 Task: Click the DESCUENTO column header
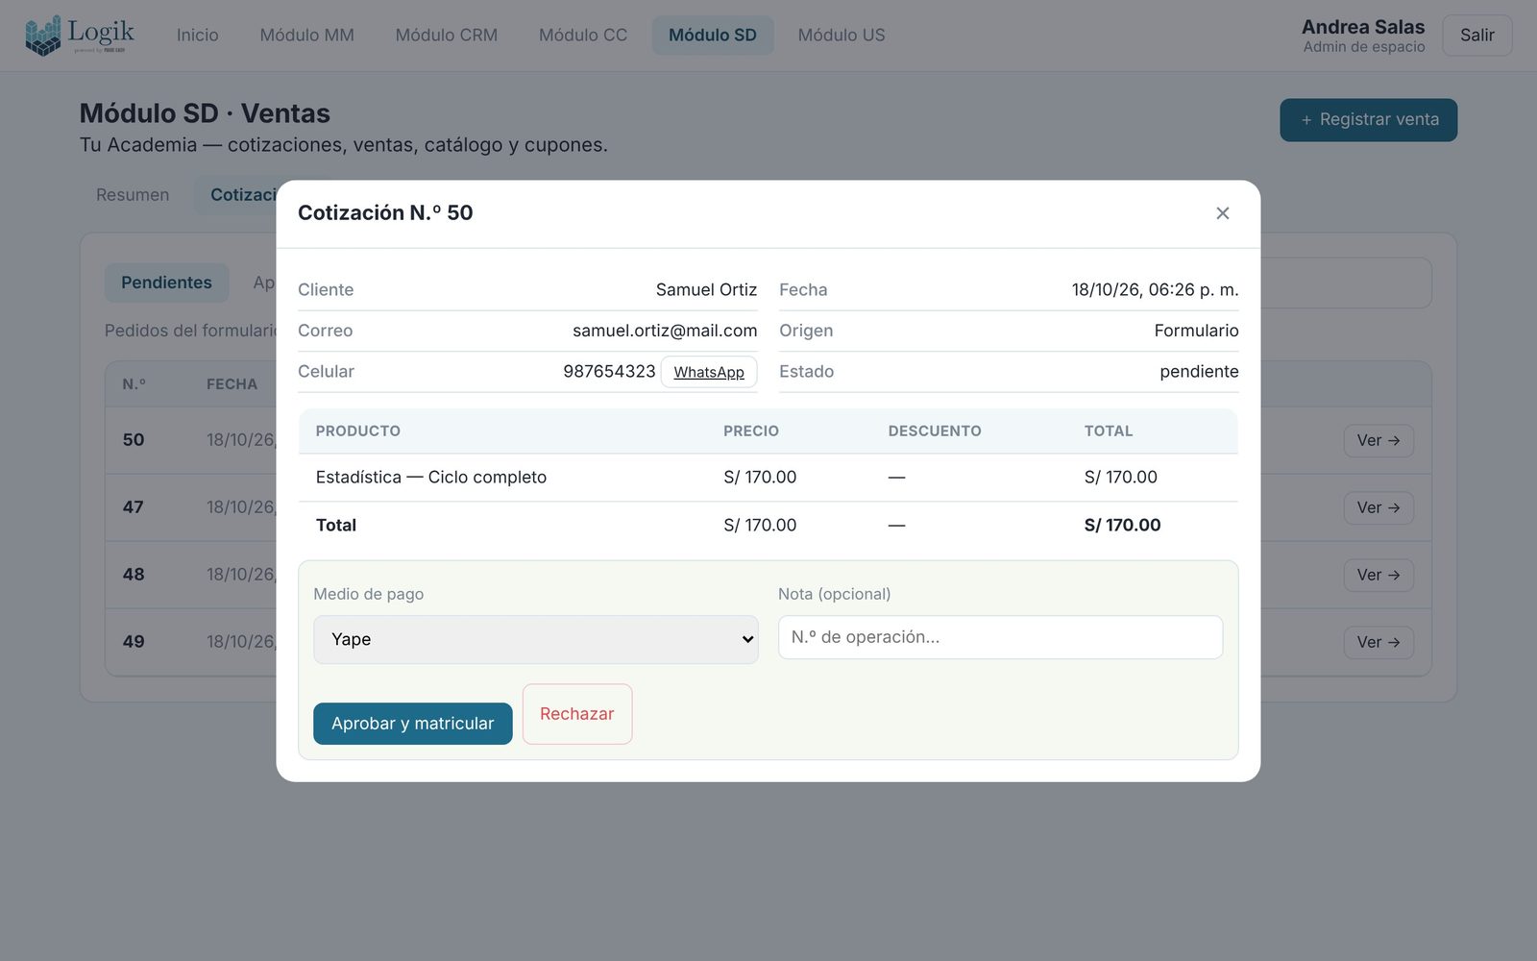[x=935, y=431]
